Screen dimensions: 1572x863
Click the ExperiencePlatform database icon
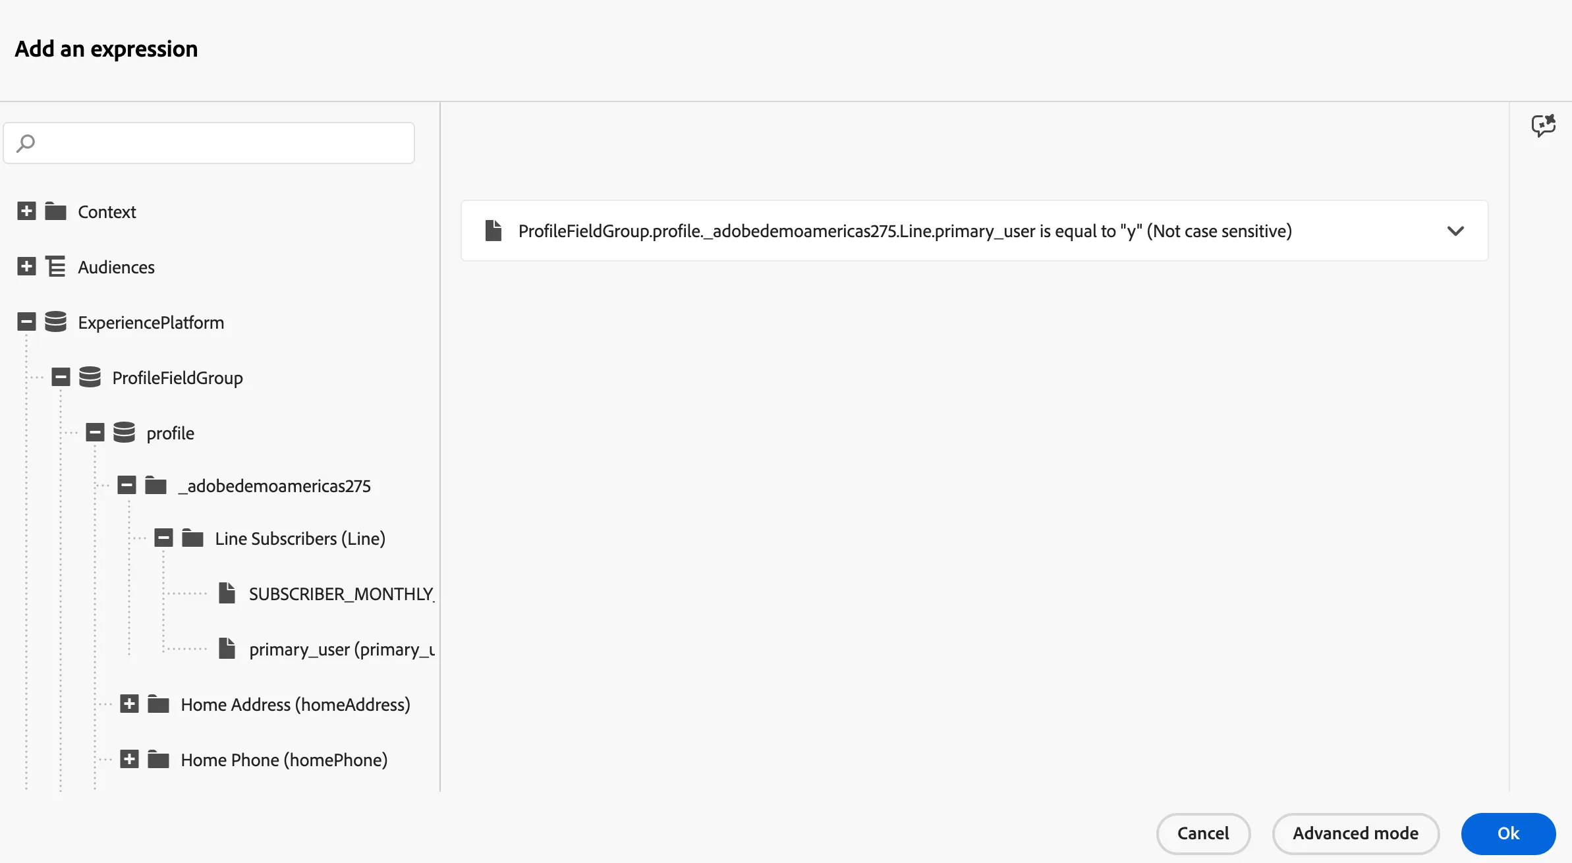click(56, 322)
